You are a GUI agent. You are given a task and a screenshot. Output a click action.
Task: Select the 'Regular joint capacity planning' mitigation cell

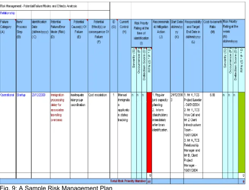(161, 132)
